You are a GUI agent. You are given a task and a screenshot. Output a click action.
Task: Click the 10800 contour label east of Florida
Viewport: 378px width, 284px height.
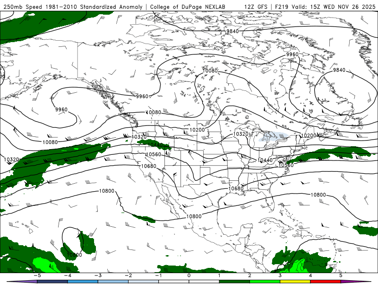point(318,195)
